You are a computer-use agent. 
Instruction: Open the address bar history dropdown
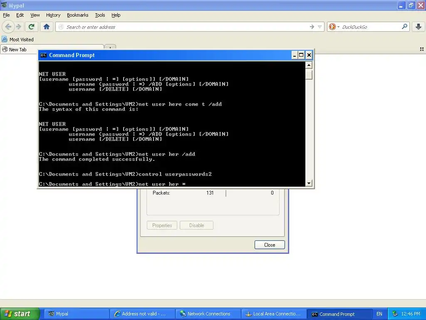click(x=320, y=27)
